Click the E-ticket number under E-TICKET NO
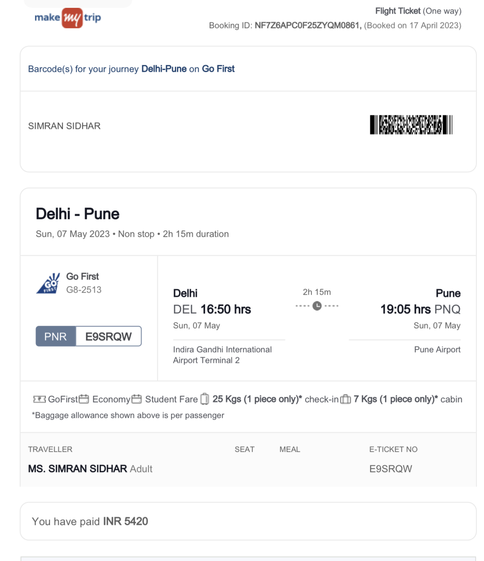Image resolution: width=484 pixels, height=561 pixels. click(391, 469)
